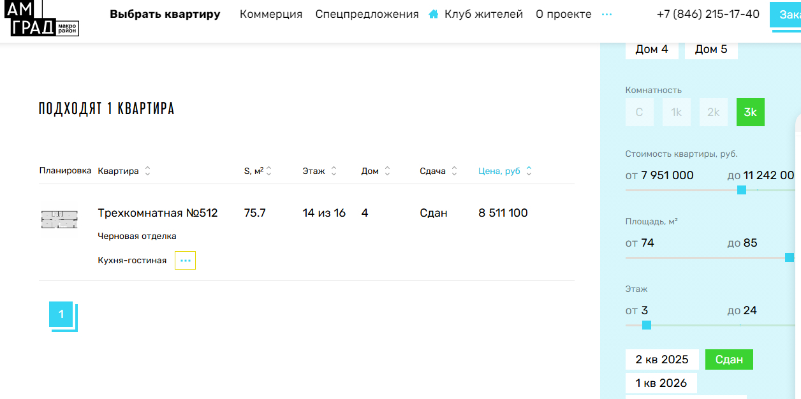Click the house icon near Клуб жителей
The height and width of the screenshot is (399, 801).
(x=434, y=14)
